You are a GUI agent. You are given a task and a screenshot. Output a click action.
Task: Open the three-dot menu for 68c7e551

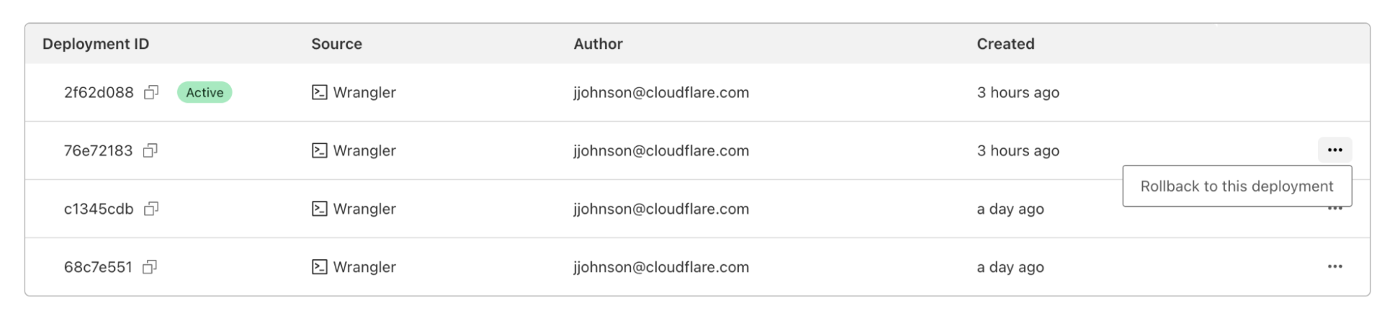1335,266
